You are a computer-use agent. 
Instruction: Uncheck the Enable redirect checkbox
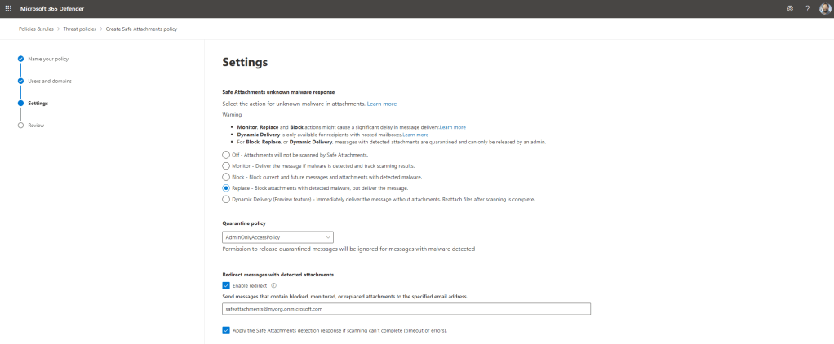[226, 285]
